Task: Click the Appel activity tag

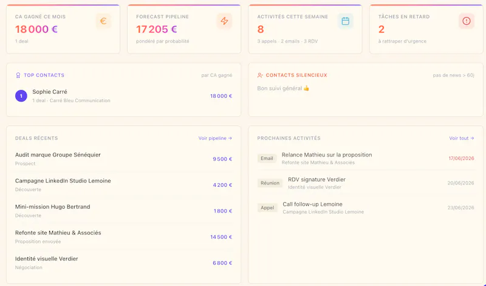Action: pyautogui.click(x=267, y=208)
